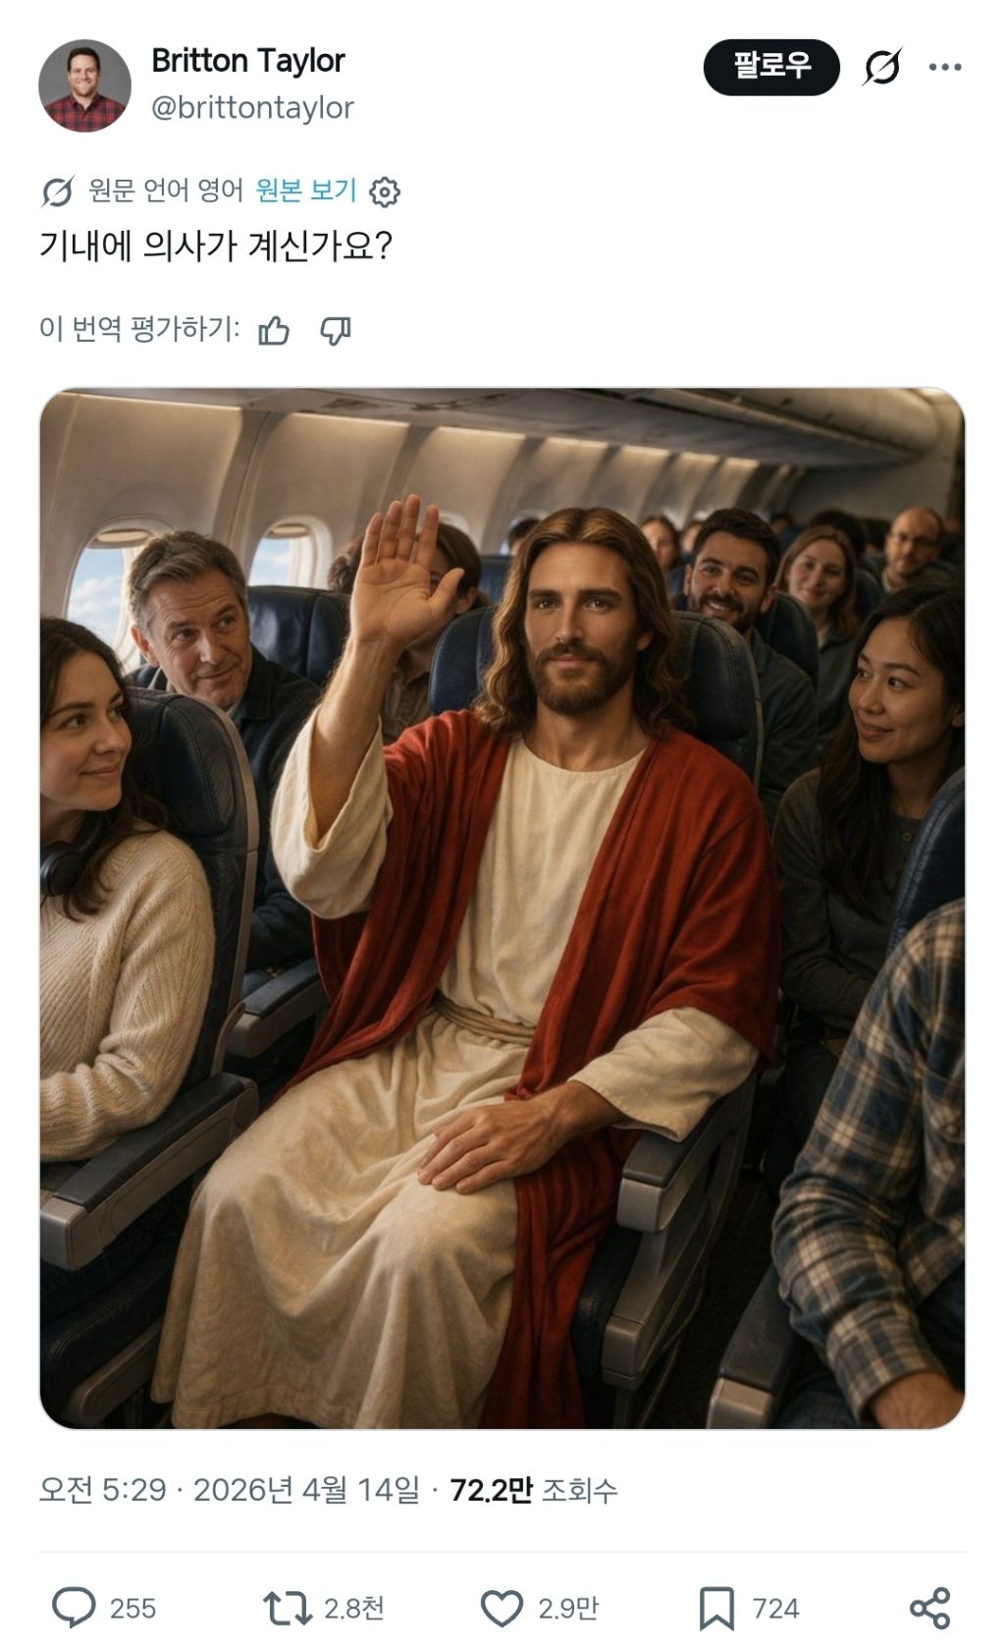
Task: Open the Britton Taylor display name
Action: pyautogui.click(x=247, y=61)
